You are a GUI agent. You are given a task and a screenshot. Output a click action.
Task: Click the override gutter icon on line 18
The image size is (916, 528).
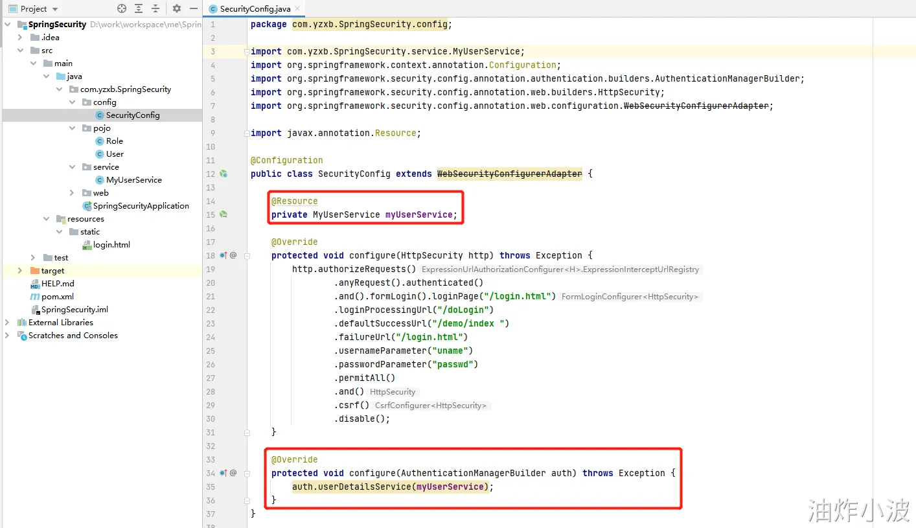223,255
